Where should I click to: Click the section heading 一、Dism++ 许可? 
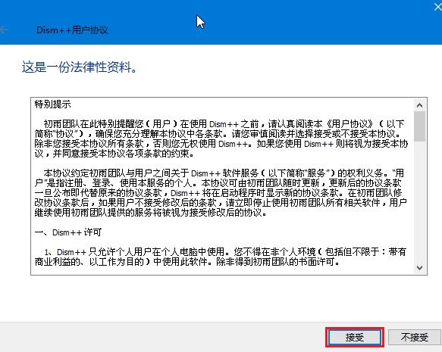coord(68,232)
